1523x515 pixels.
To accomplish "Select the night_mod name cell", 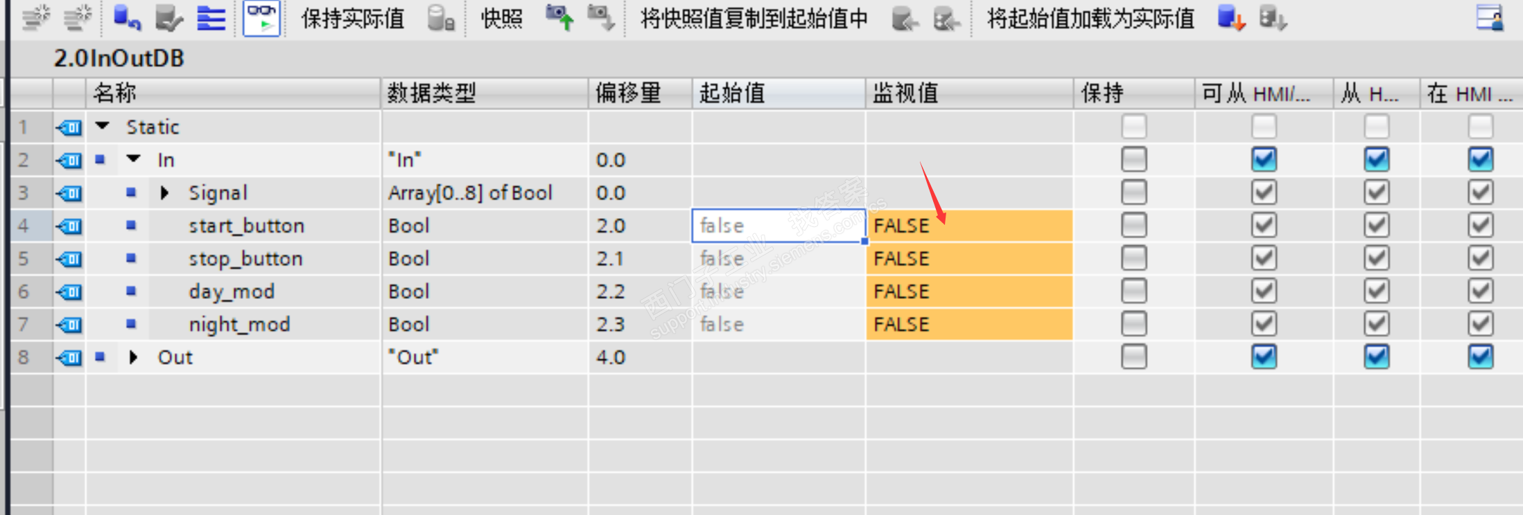I will coord(239,325).
